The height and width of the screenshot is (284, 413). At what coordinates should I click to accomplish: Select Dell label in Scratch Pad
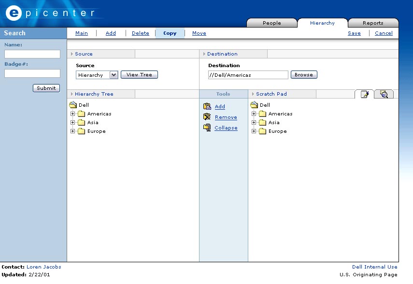(265, 105)
